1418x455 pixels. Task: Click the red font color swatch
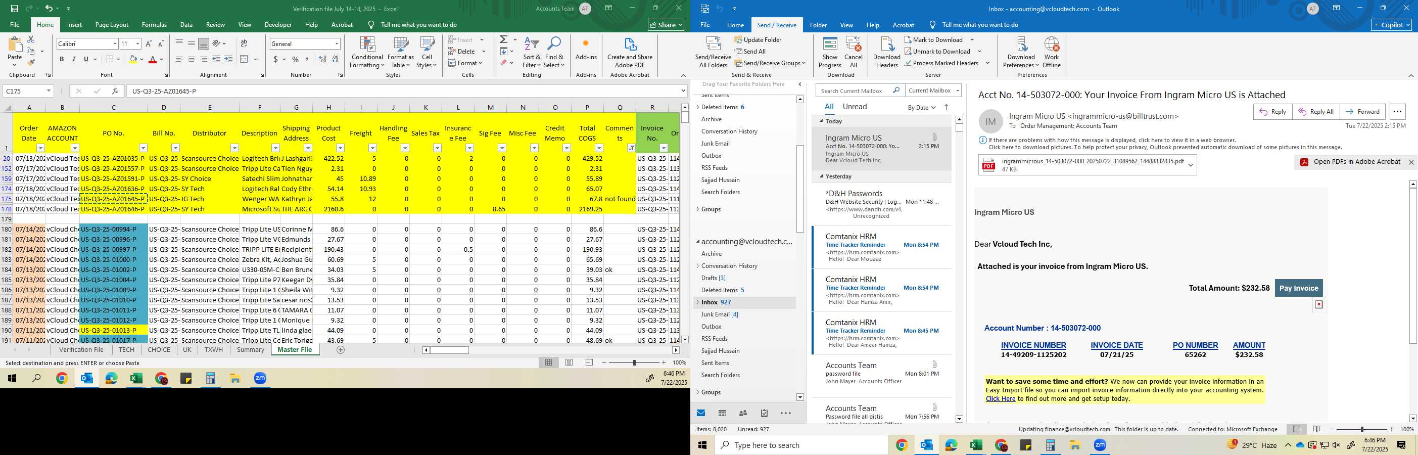tap(154, 59)
